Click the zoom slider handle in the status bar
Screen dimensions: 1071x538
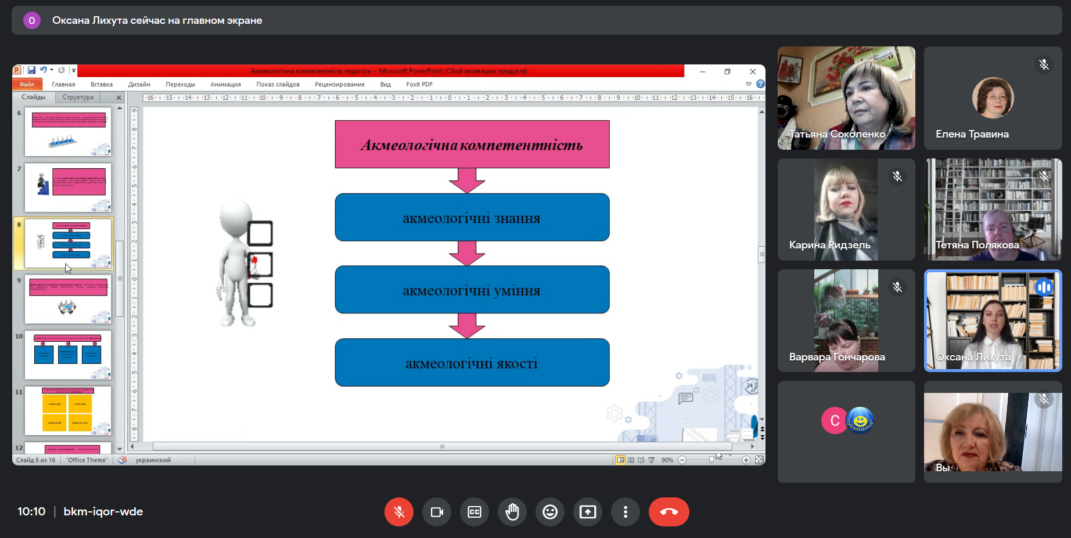711,460
